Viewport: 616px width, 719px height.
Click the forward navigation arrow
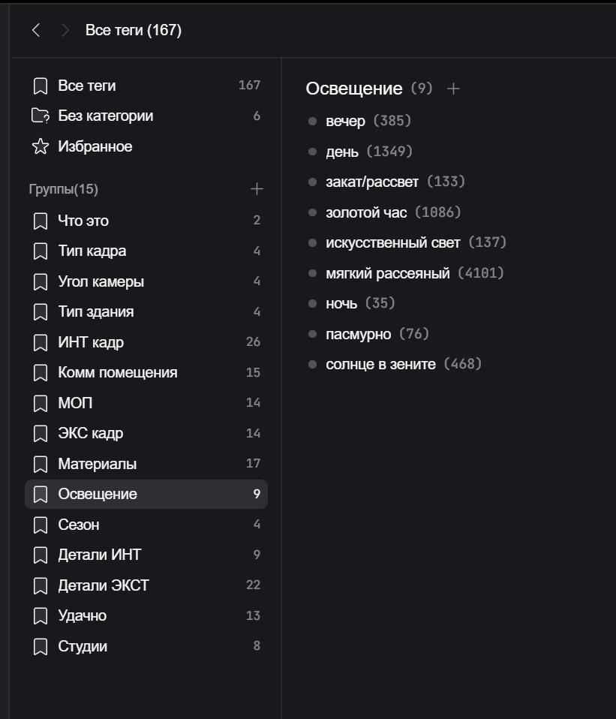(x=65, y=30)
